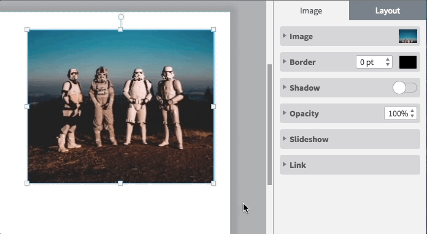Viewport: 427px width, 234px height.
Task: Click the Border section label
Action: tap(302, 62)
